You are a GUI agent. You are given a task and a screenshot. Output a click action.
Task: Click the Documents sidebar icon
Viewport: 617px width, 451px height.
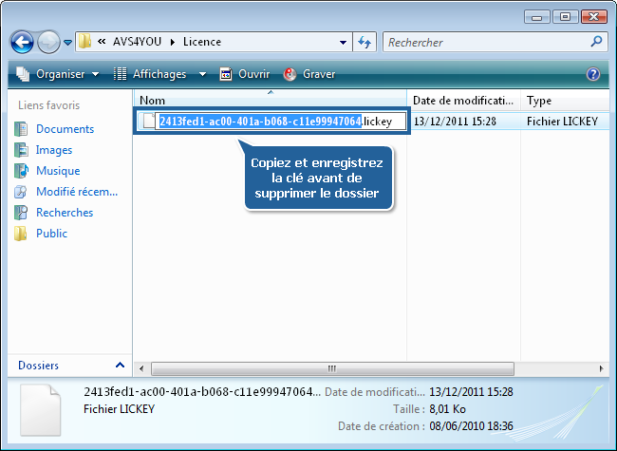(21, 129)
